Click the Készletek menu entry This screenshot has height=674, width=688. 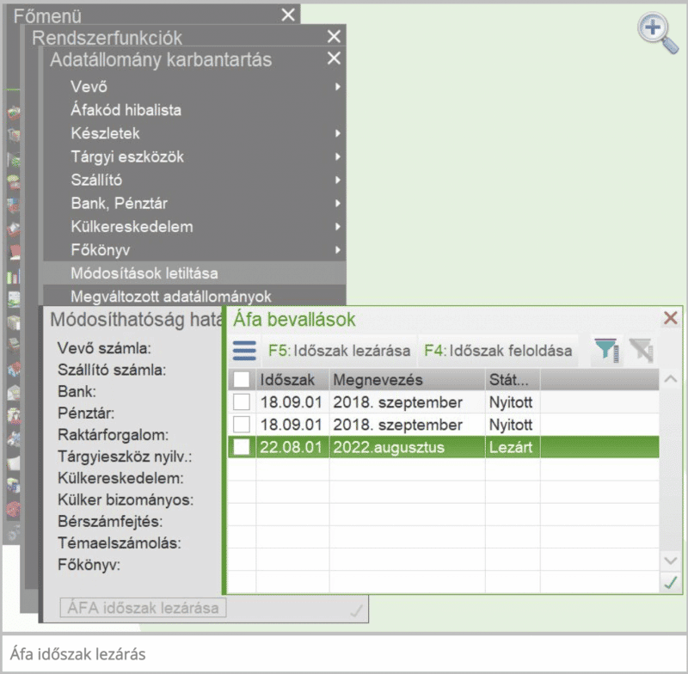[x=194, y=133]
